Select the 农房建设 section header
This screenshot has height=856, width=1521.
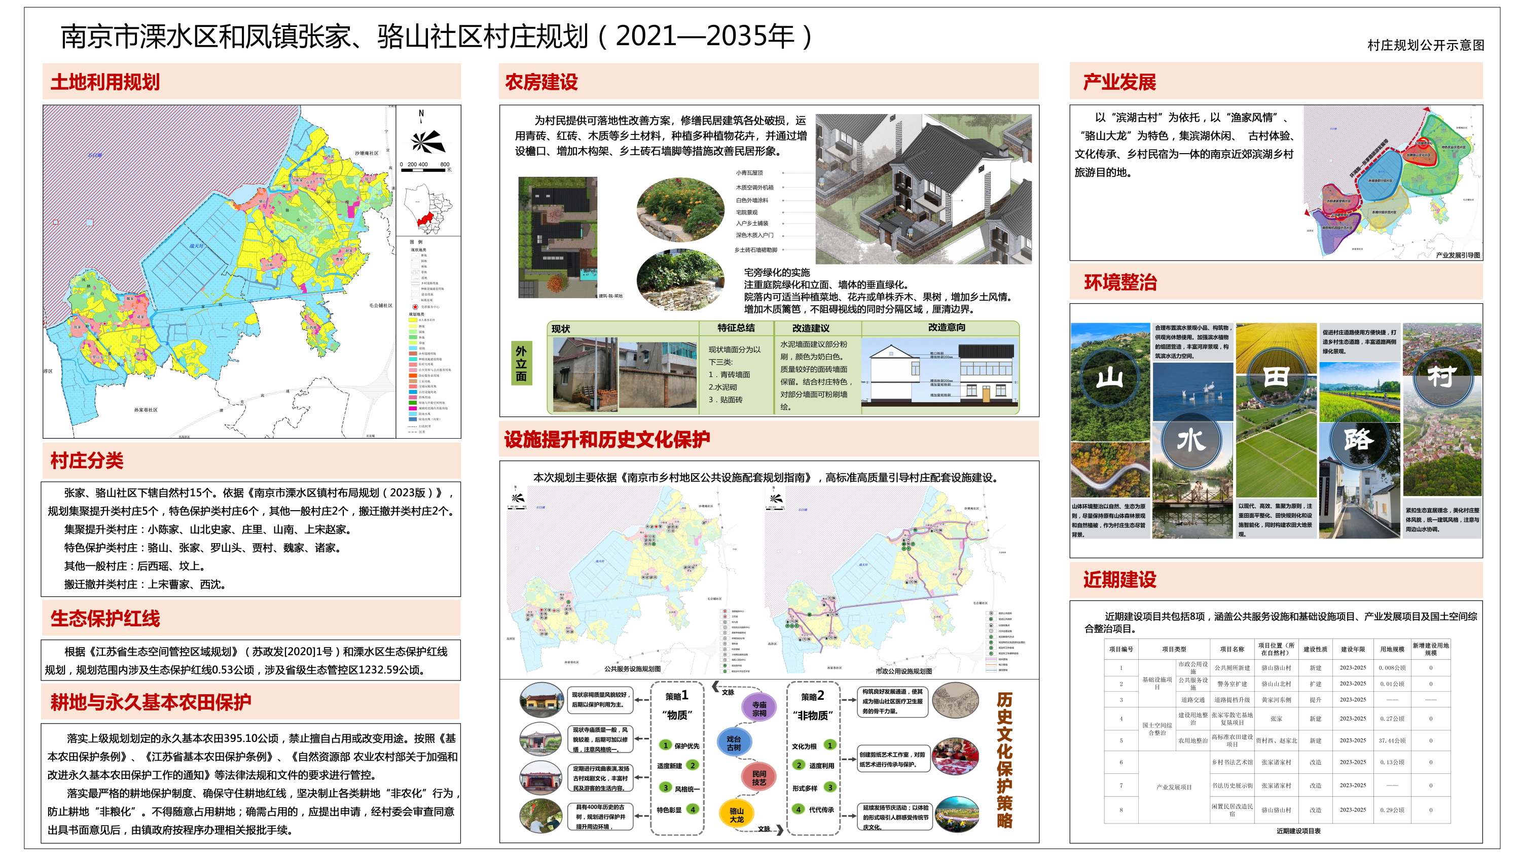[541, 82]
